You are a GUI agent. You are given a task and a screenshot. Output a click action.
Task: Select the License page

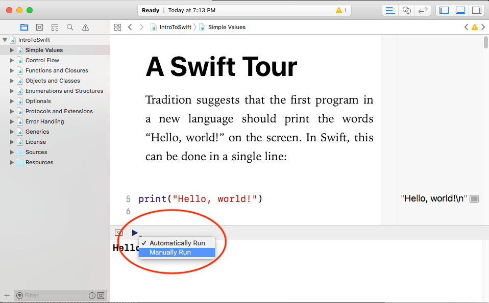point(55,142)
